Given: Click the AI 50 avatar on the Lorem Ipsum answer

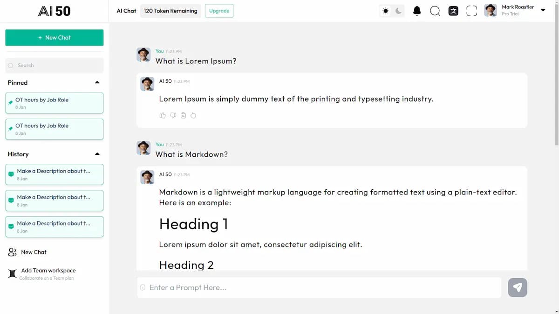Looking at the screenshot, I should [147, 84].
